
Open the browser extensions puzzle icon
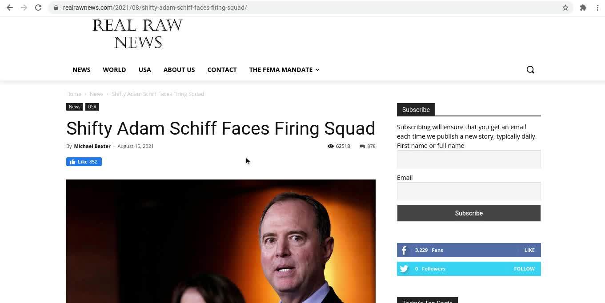tap(583, 8)
